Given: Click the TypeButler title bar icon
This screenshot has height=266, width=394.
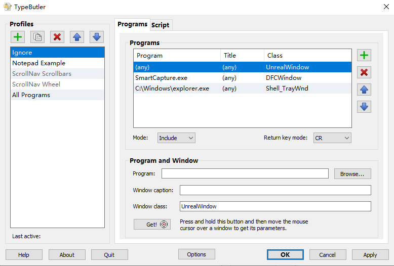Looking at the screenshot, I should pyautogui.click(x=7, y=7).
